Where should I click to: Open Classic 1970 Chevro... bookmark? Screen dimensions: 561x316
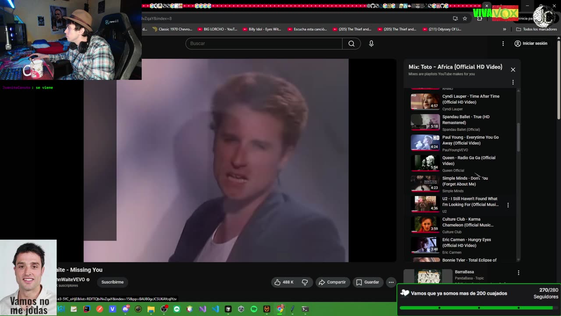pos(172,29)
